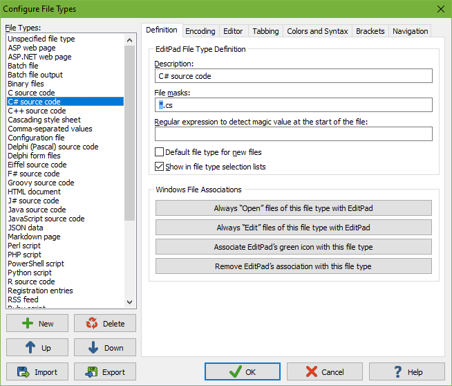Remove EditPad's association with this file type
The width and height of the screenshot is (452, 386).
tap(294, 266)
